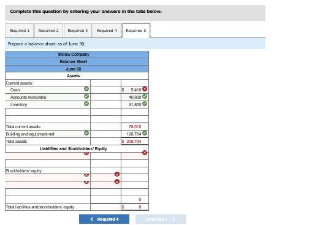This screenshot has width=312, height=225.
Task: Edit Accounts receivable amount field 40,800
Action: (x=135, y=97)
